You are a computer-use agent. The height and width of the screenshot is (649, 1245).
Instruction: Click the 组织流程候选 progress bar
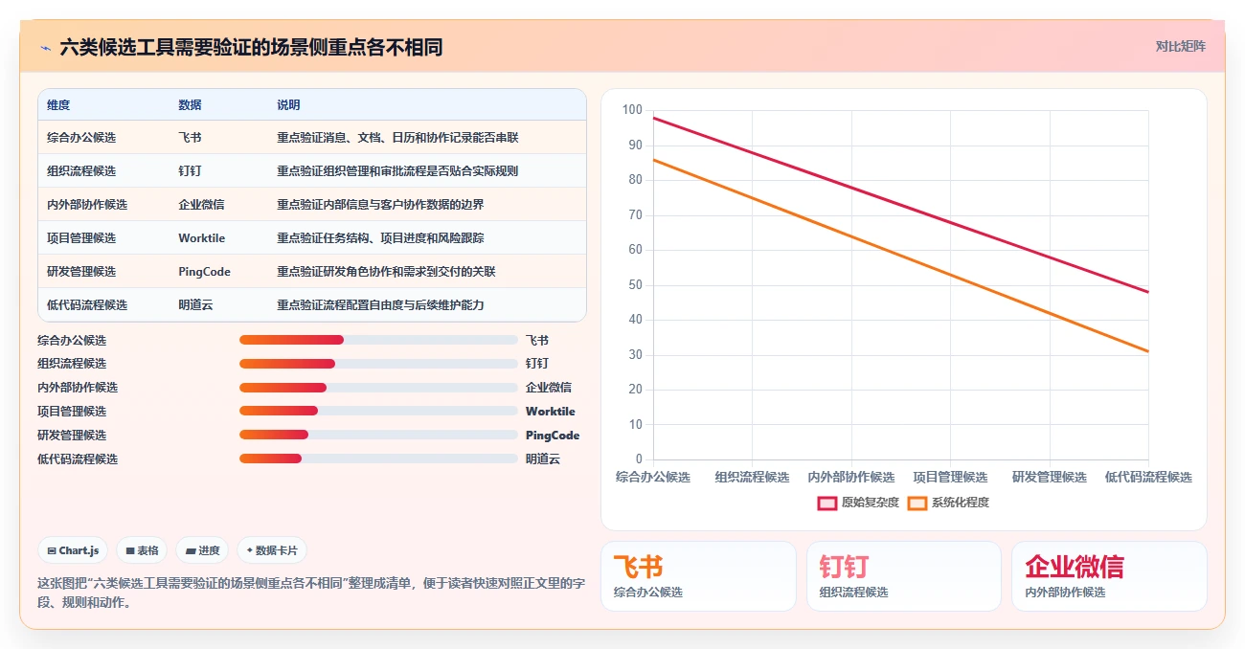[x=378, y=364]
